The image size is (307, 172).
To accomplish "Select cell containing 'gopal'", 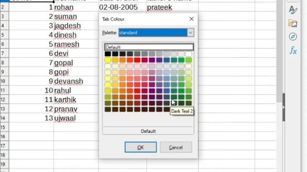I will tap(76, 63).
